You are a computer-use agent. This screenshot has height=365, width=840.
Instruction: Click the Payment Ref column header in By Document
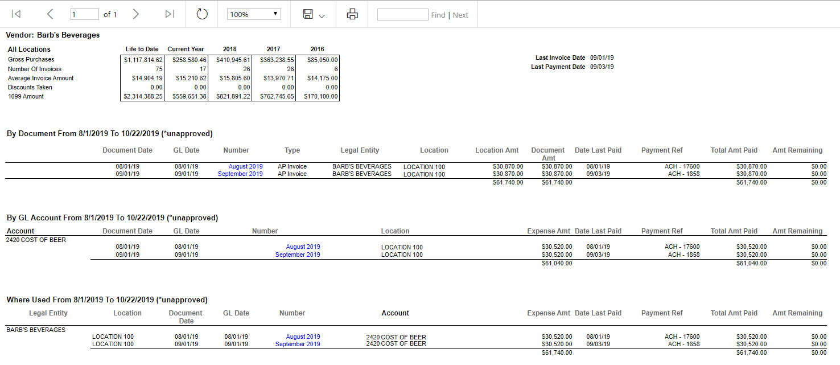[662, 150]
